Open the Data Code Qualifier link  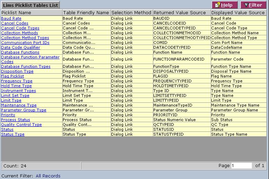[x=20, y=47]
